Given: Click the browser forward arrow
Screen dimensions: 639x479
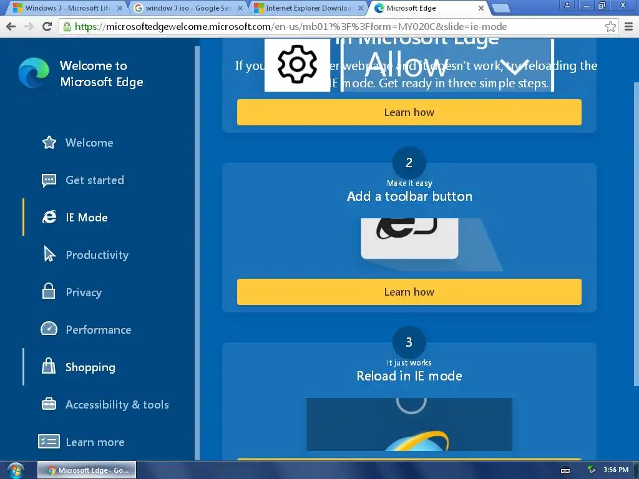Looking at the screenshot, I should tap(29, 26).
